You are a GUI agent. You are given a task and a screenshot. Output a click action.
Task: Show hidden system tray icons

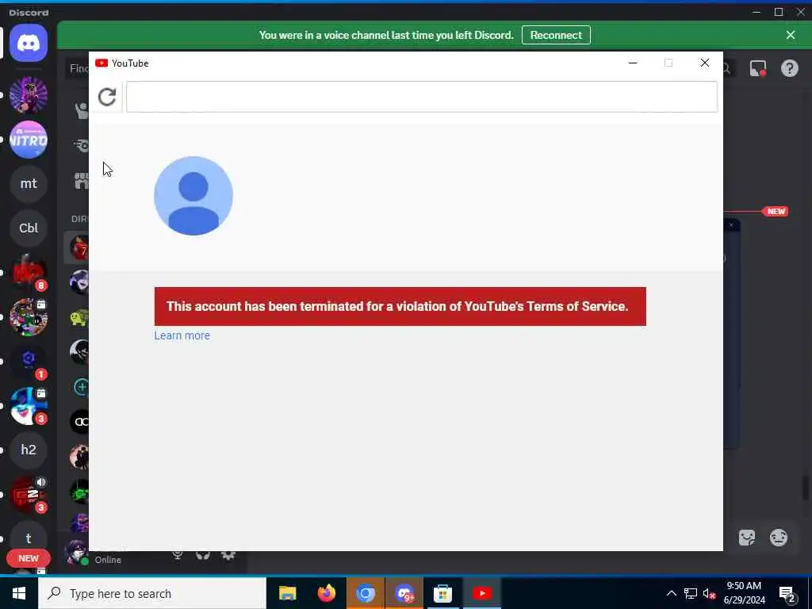click(x=671, y=593)
